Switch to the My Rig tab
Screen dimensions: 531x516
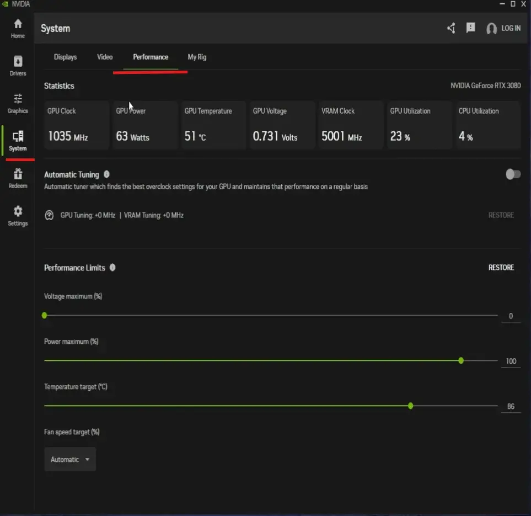[197, 57]
